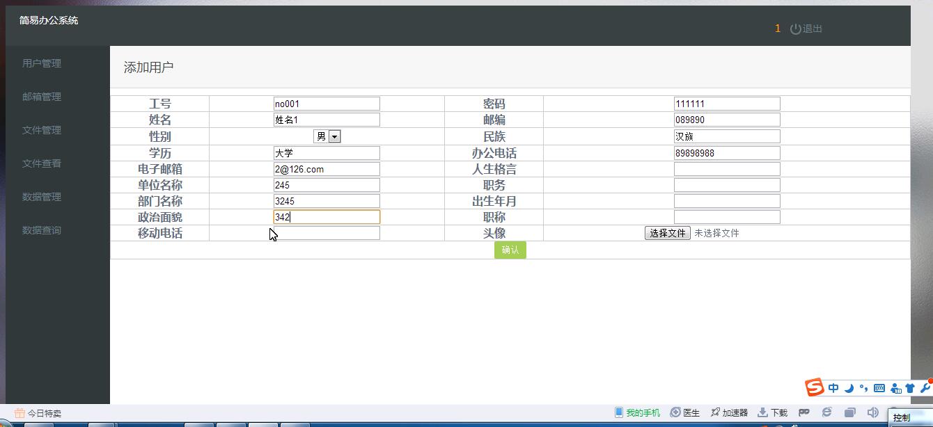This screenshot has width=933, height=427.
Task: Toggle the punctuation mode icon in Sogou bar
Action: 863,388
